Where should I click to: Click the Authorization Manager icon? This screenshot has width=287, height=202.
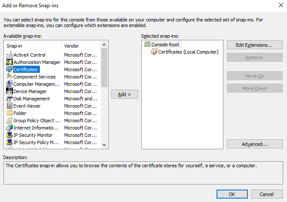pyautogui.click(x=10, y=62)
